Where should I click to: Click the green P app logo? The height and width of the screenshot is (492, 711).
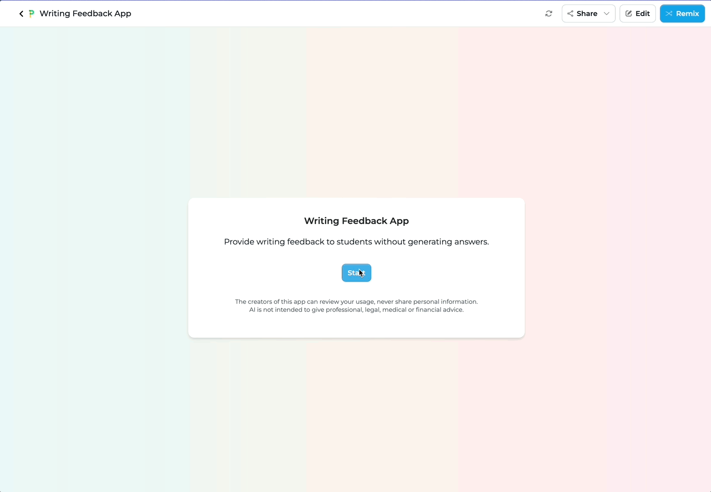coord(32,13)
